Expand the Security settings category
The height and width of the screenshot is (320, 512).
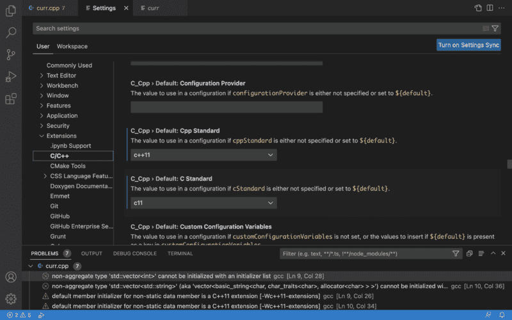(42, 125)
